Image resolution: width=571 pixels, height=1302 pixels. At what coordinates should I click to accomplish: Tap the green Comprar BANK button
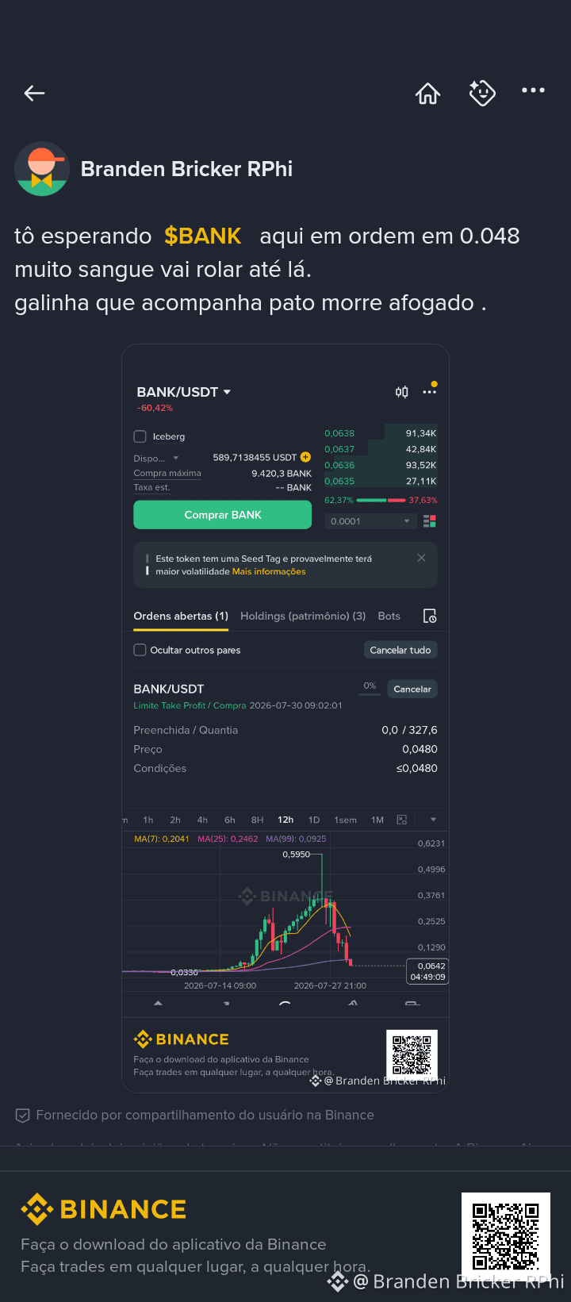[223, 515]
